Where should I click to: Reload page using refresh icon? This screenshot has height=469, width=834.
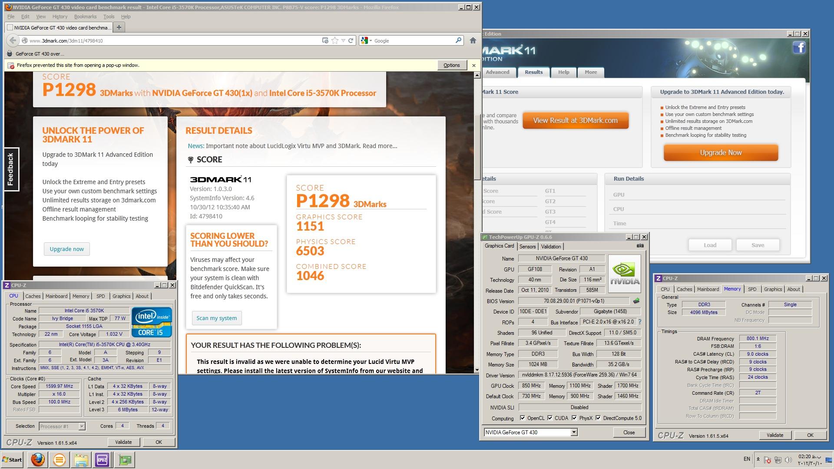point(351,40)
